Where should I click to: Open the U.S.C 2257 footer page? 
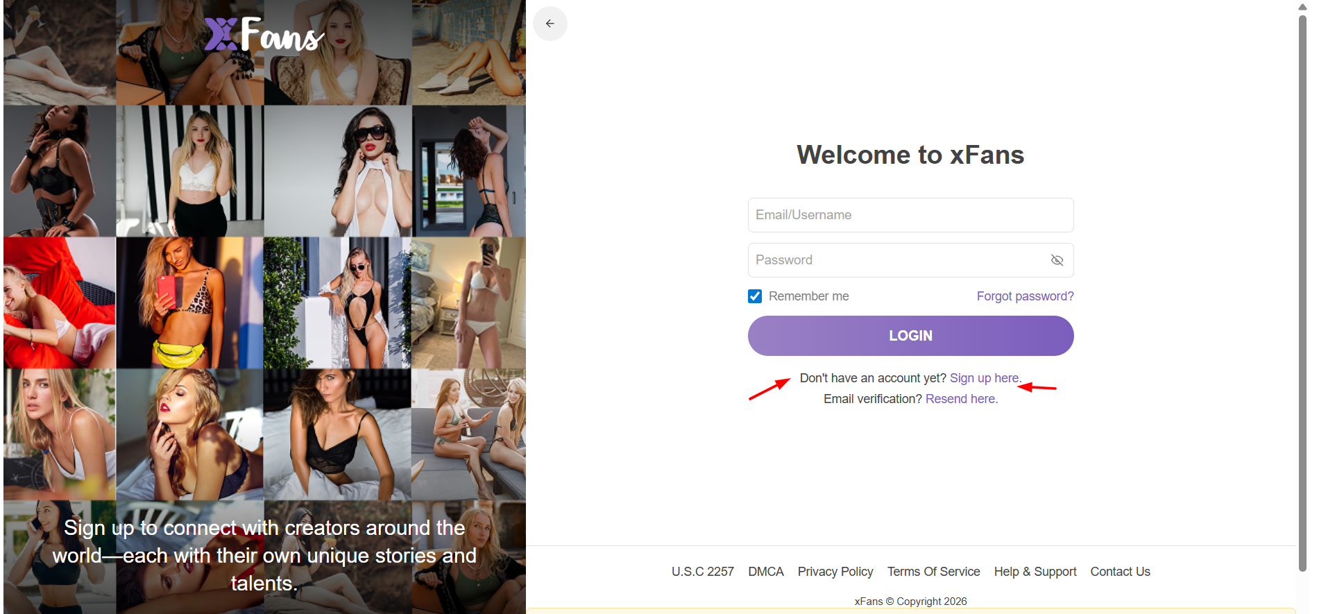[x=702, y=572]
